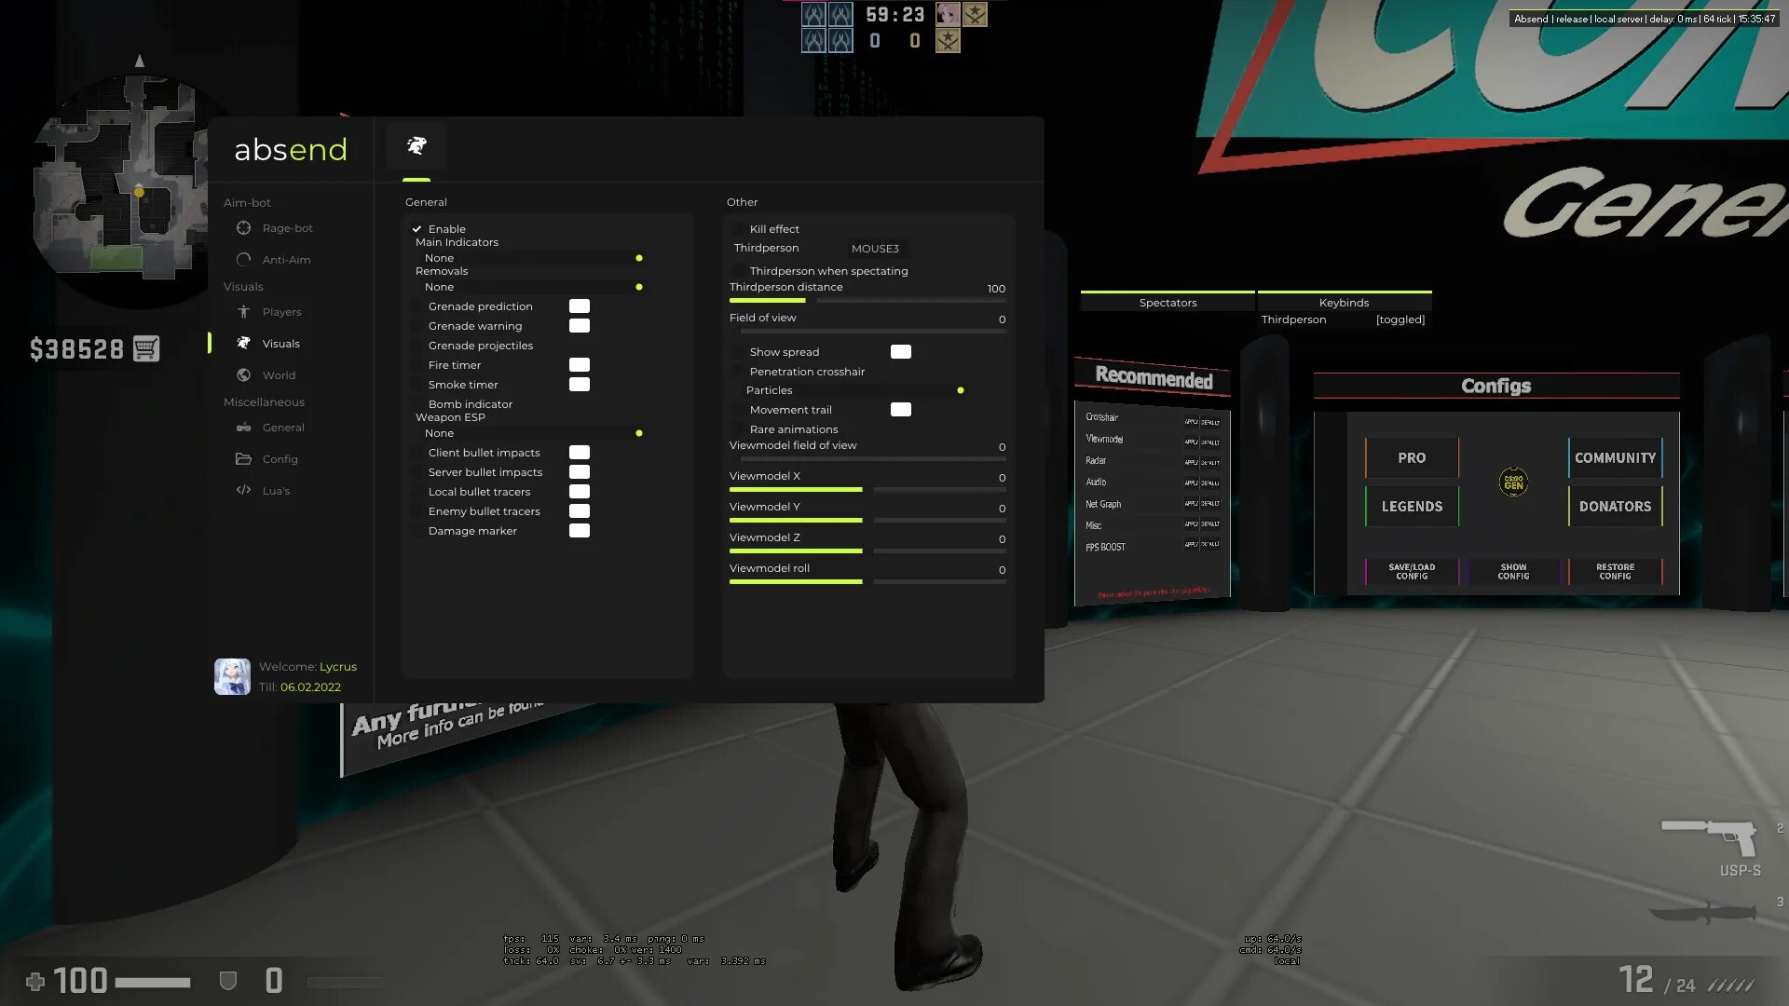The image size is (1789, 1006).
Task: Open Damage marker color swatch
Action: pyautogui.click(x=580, y=531)
